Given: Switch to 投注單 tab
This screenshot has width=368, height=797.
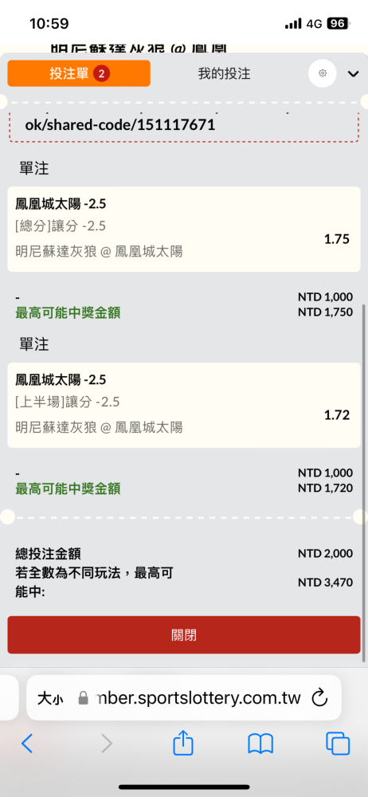Looking at the screenshot, I should 79,73.
